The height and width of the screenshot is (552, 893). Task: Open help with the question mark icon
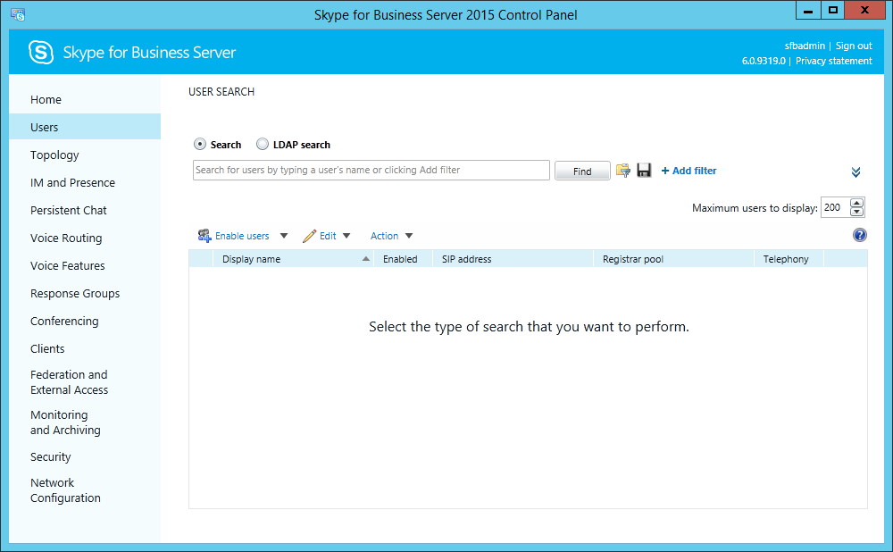(859, 235)
